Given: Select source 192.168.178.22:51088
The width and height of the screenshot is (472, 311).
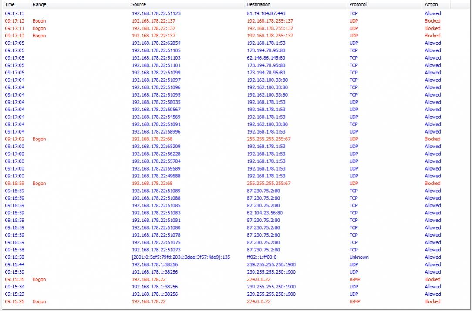Looking at the screenshot, I should (x=156, y=198).
